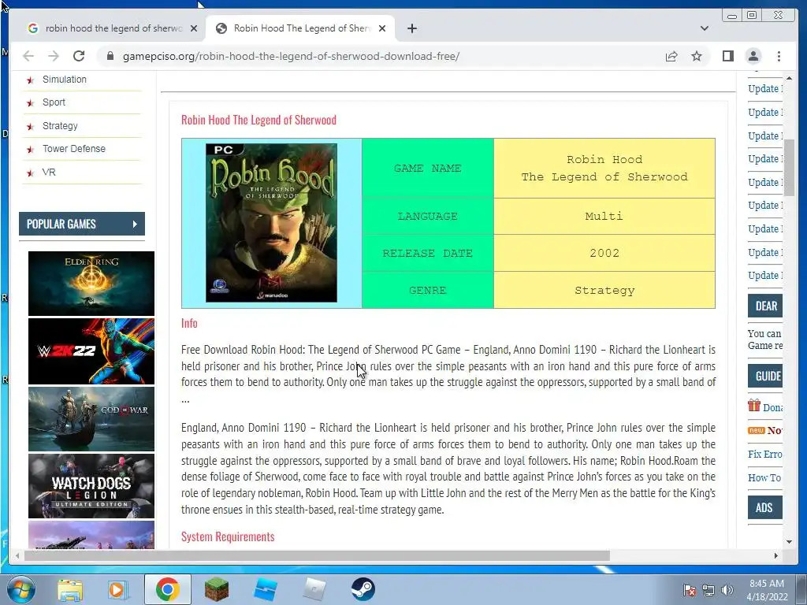Image resolution: width=807 pixels, height=605 pixels.
Task: Open Windows Explorer from taskbar
Action: click(70, 590)
